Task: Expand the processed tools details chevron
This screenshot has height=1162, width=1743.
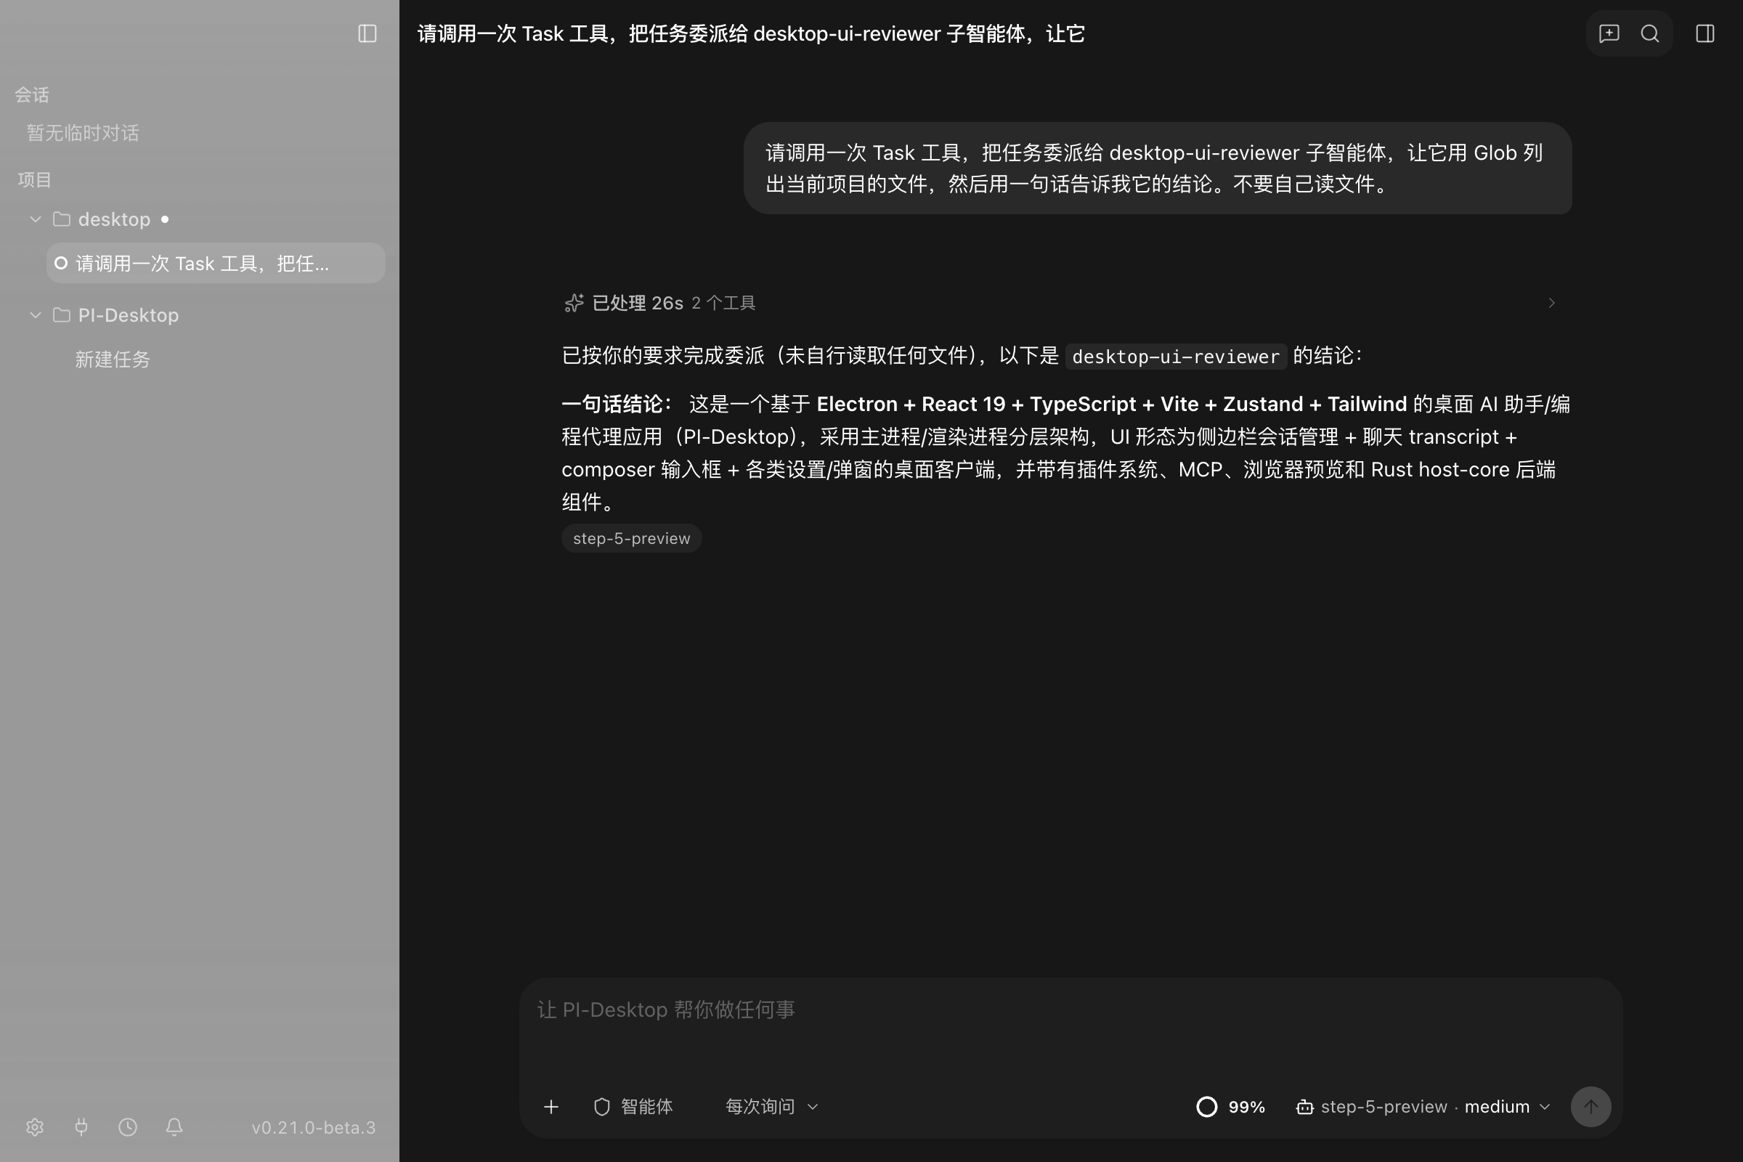Action: click(x=1551, y=303)
